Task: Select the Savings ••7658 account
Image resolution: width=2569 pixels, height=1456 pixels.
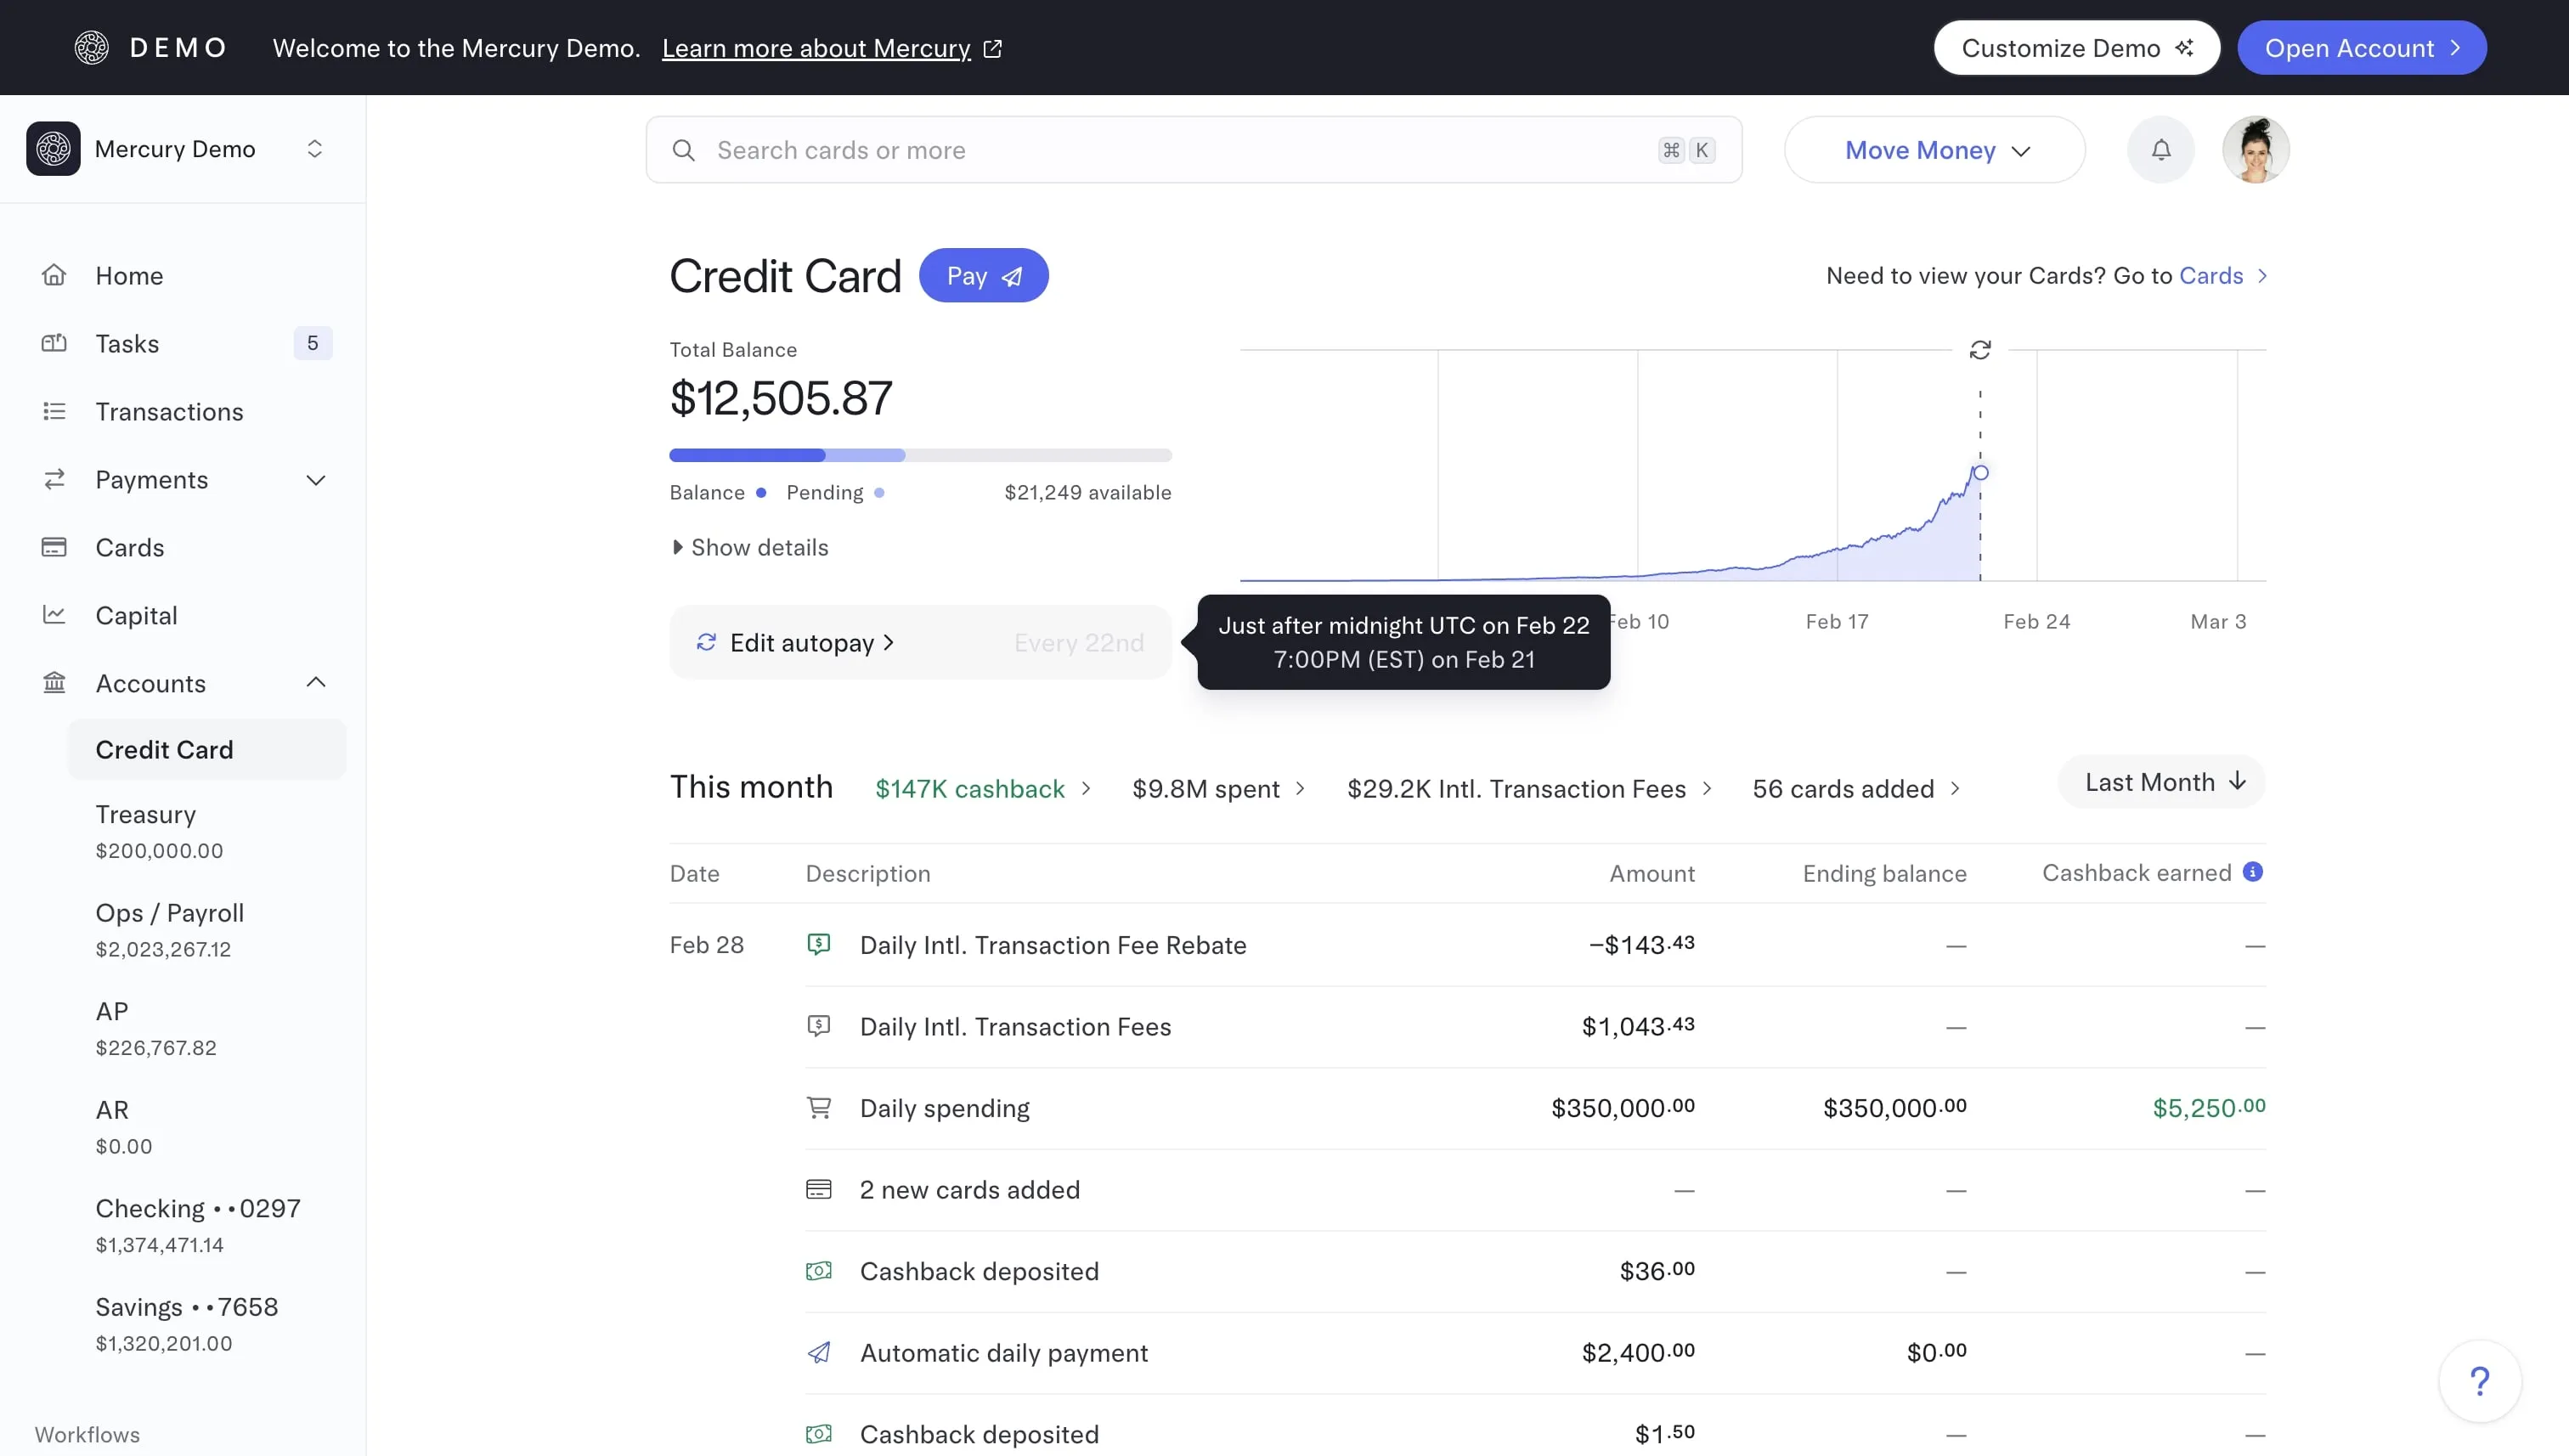Action: click(207, 1324)
